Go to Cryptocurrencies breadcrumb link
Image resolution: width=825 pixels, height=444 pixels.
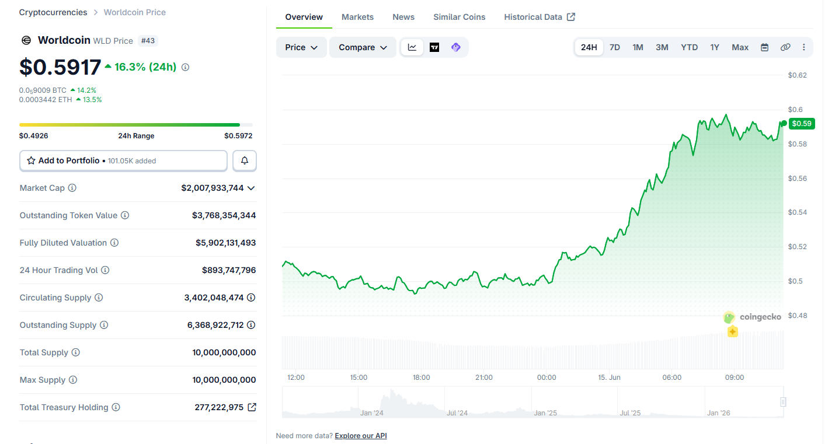53,12
